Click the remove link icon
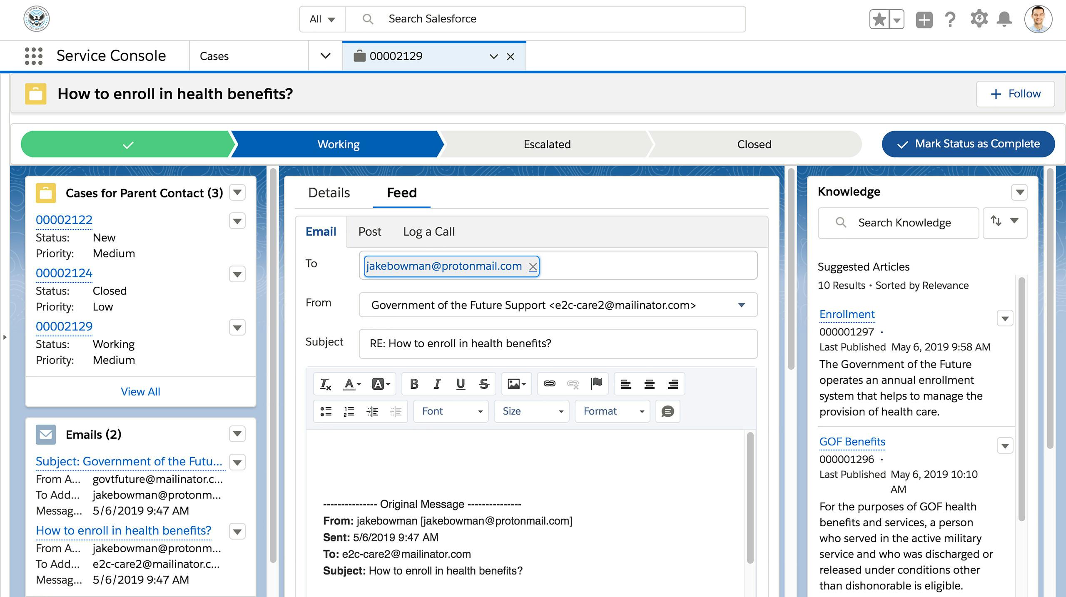The height and width of the screenshot is (597, 1066). click(x=573, y=384)
